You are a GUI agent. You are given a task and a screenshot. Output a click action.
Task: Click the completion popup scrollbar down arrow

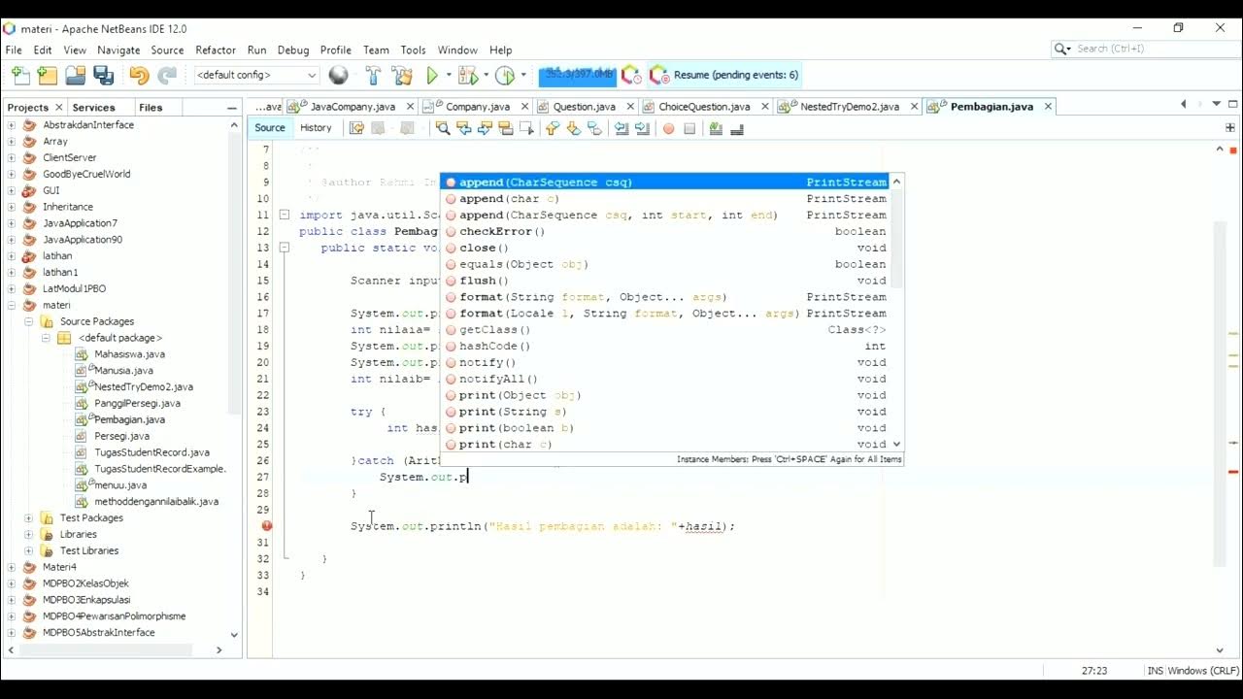coord(896,445)
